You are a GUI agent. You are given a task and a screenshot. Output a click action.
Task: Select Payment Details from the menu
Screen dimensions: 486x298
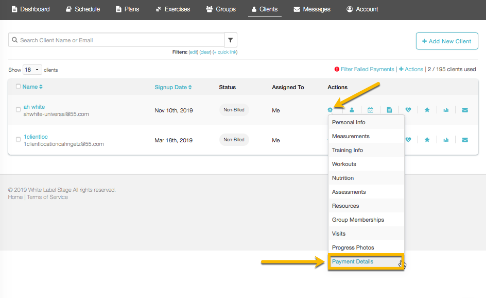(x=353, y=261)
